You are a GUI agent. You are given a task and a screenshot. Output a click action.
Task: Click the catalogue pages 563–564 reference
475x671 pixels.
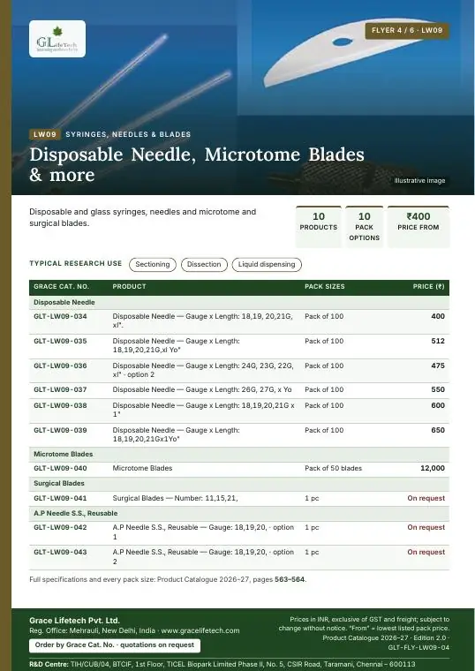pos(290,580)
